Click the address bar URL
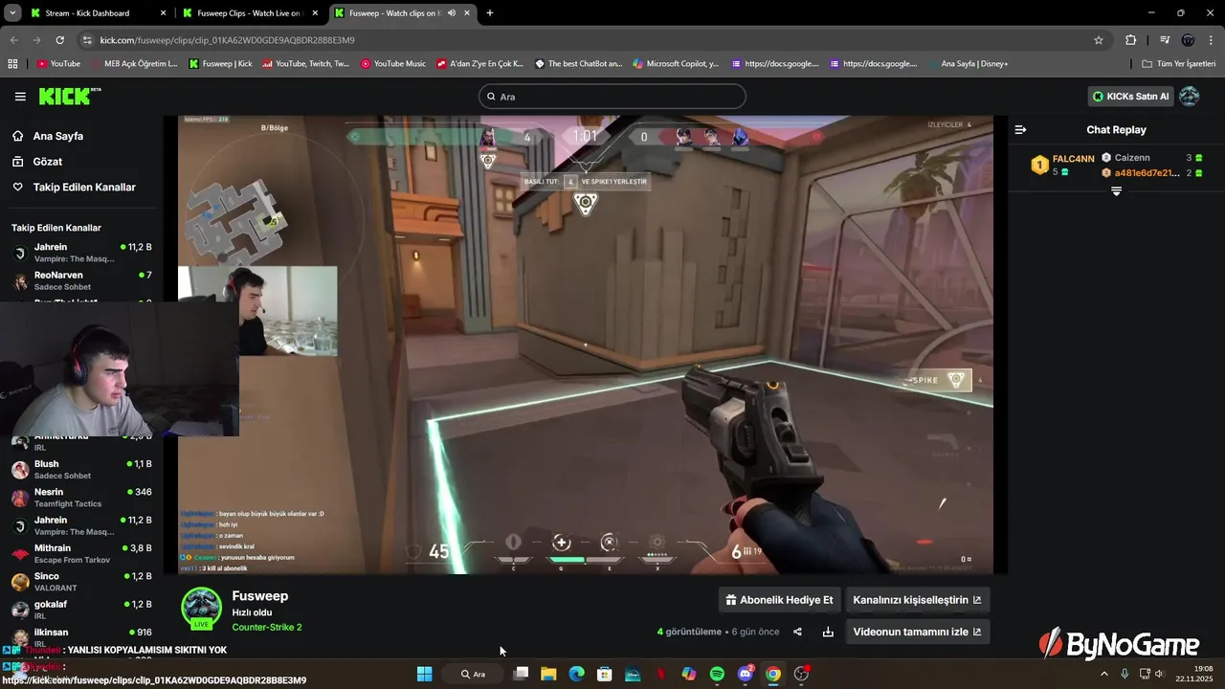Viewport: 1225px width, 689px height. 227,40
